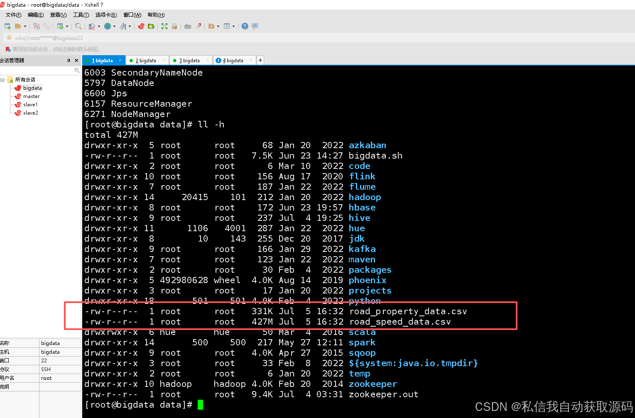Image resolution: width=635 pixels, height=418 pixels.
Task: Click the New Session toolbar icon
Action: pyautogui.click(x=7, y=26)
